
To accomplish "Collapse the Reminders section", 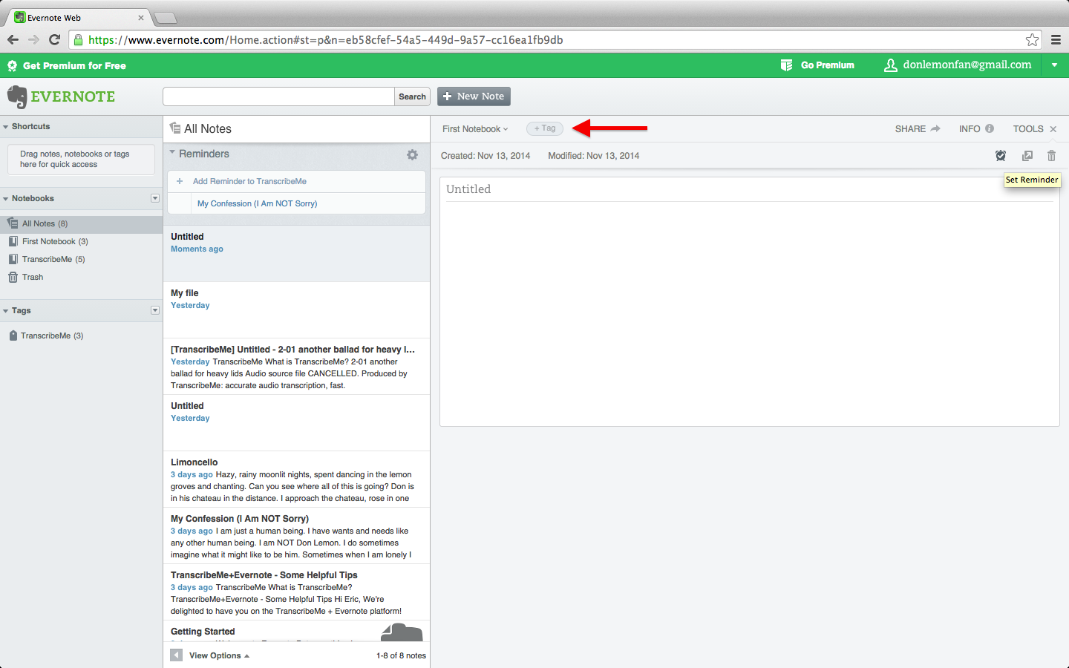I will click(x=172, y=153).
